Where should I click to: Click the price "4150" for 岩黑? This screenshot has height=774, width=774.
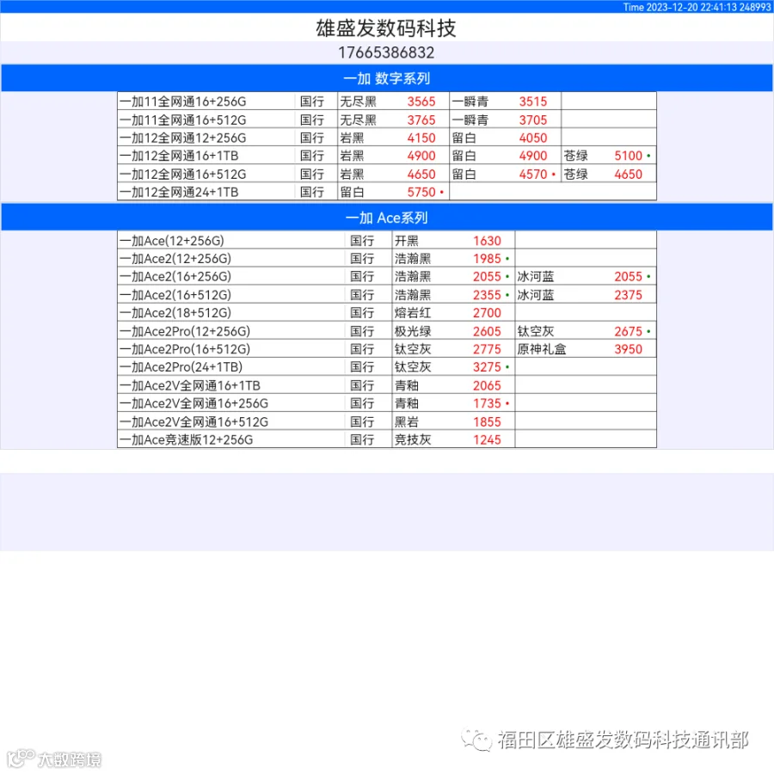(421, 138)
